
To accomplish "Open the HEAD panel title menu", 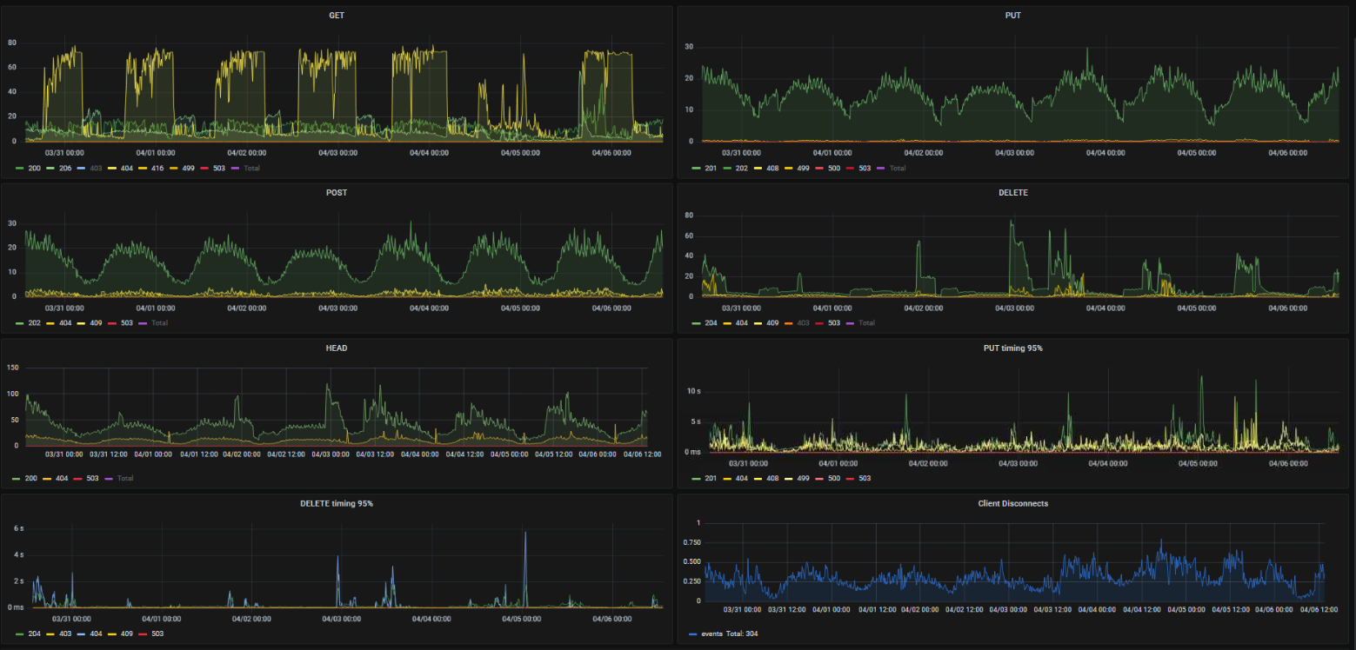I will (x=336, y=348).
